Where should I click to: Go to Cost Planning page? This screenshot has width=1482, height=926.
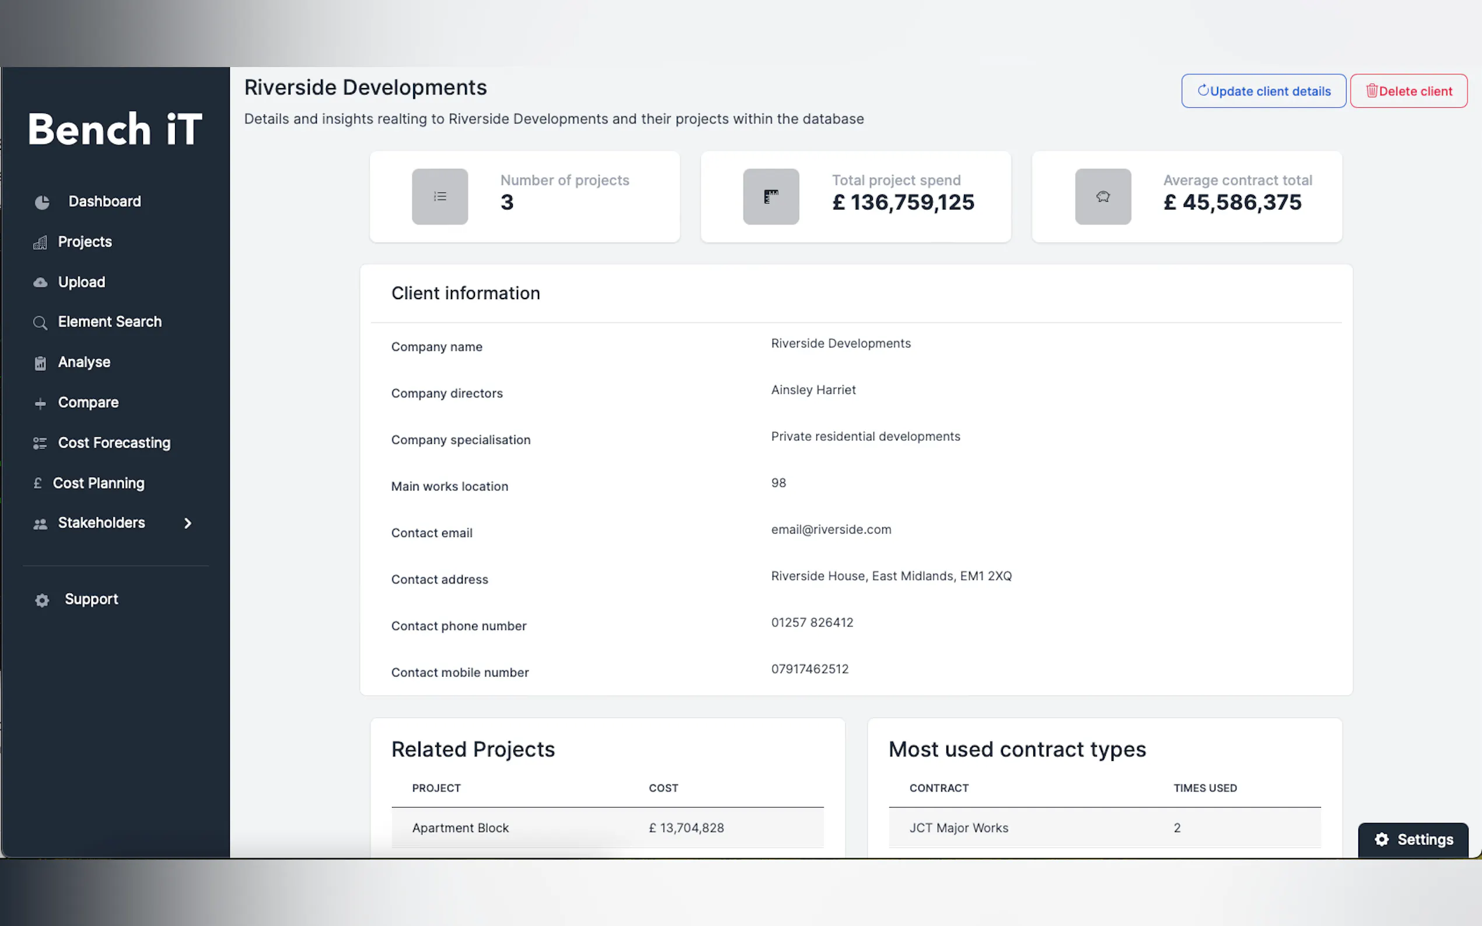pos(98,483)
